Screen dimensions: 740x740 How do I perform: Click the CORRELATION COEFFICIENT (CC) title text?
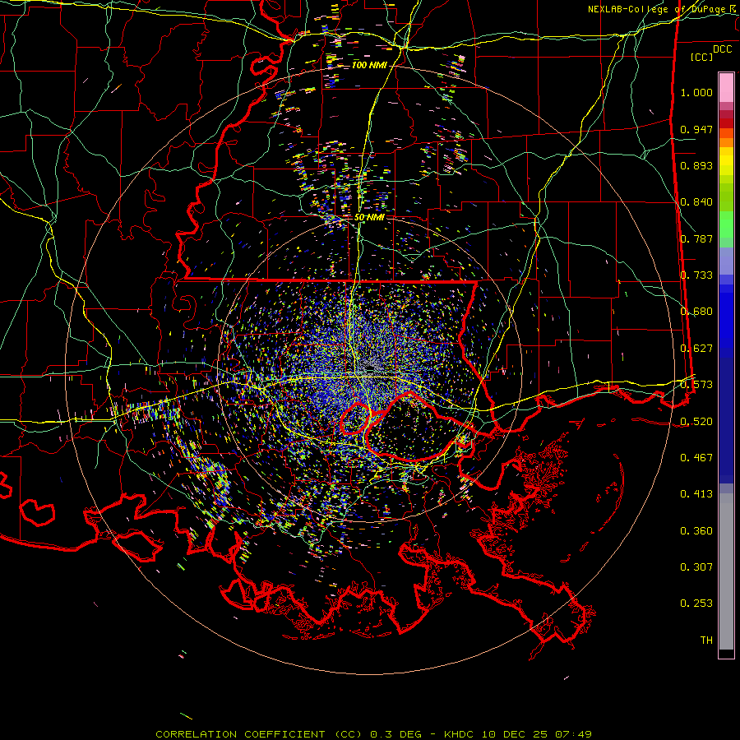260,734
